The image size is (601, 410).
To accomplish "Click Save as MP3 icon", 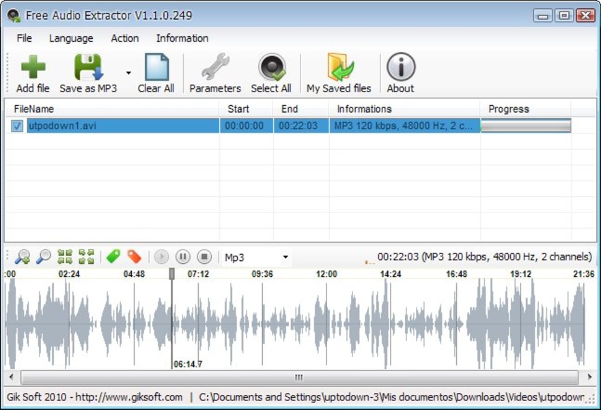I will tap(88, 68).
